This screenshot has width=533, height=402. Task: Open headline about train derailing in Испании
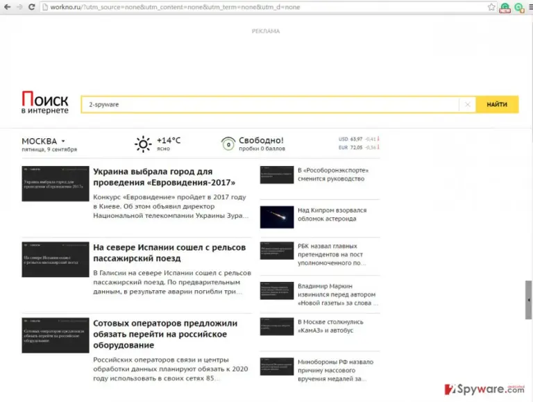(169, 253)
